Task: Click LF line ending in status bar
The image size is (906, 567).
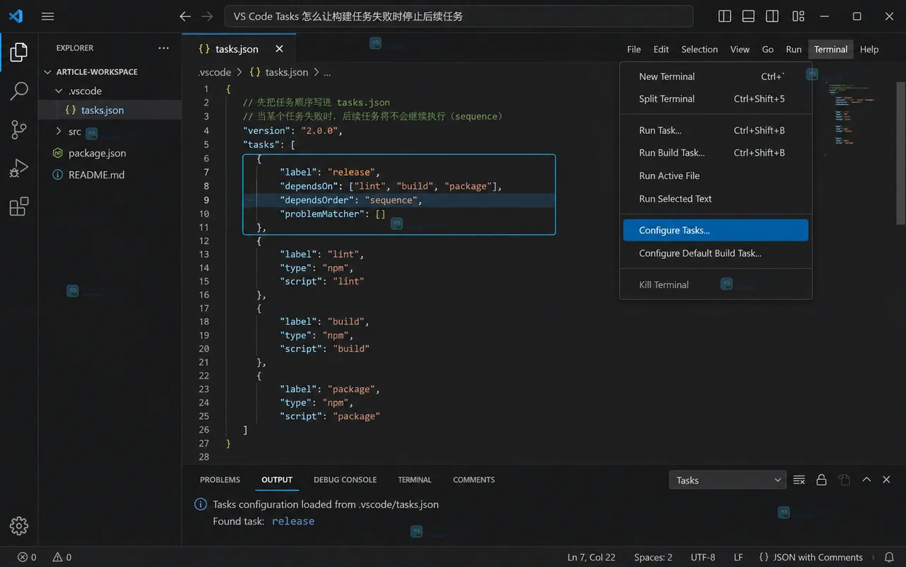Action: 738,557
